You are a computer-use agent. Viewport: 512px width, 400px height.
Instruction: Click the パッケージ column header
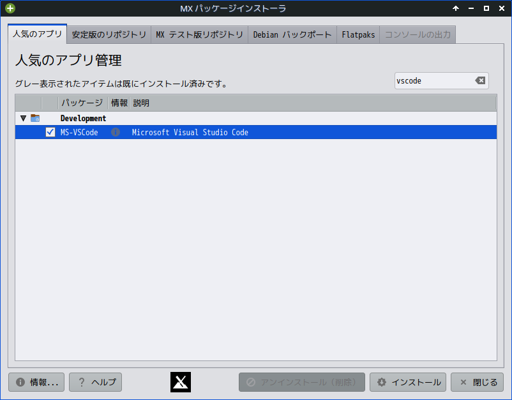tap(82, 103)
